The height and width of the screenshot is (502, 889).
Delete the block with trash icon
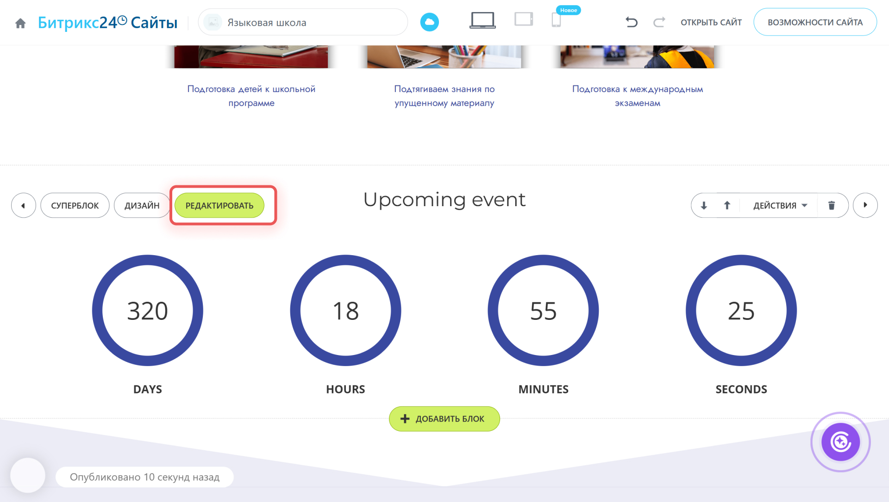click(832, 205)
